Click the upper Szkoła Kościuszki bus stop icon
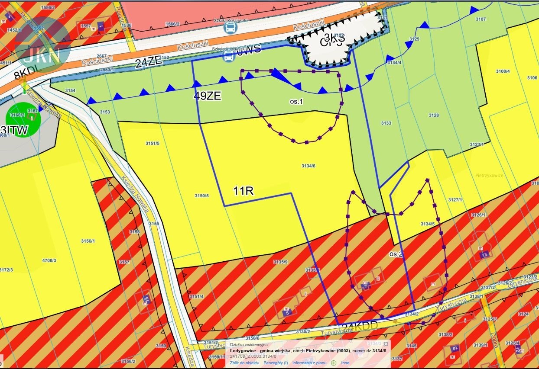The image size is (539, 369). pyautogui.click(x=230, y=28)
